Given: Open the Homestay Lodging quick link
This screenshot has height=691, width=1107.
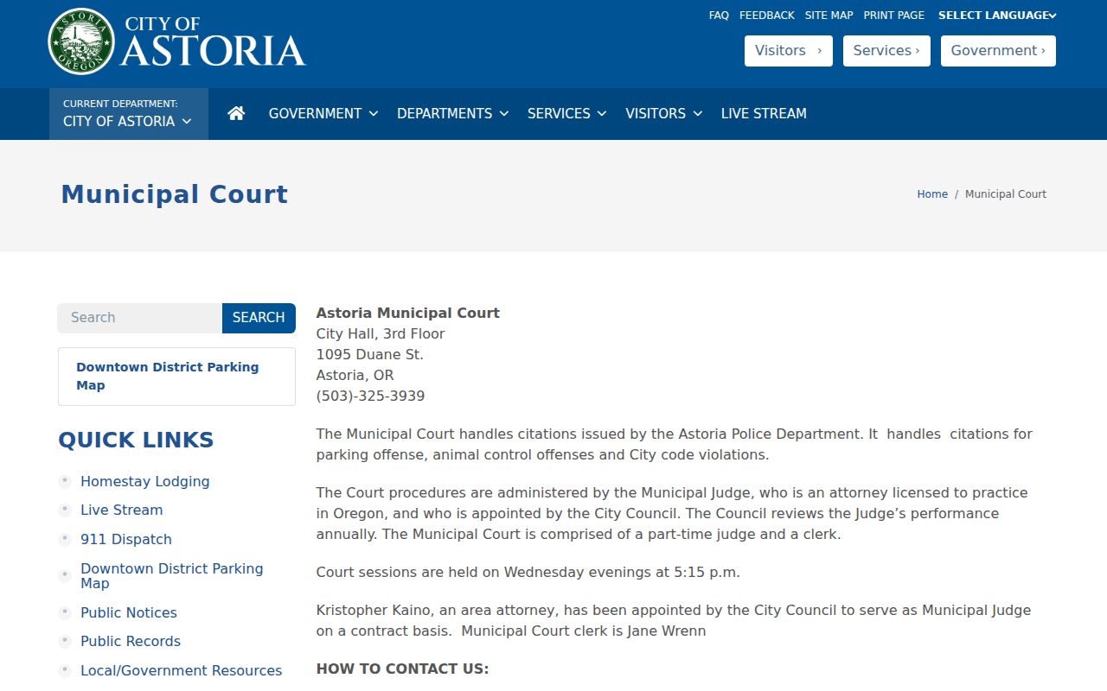Looking at the screenshot, I should pos(145,481).
